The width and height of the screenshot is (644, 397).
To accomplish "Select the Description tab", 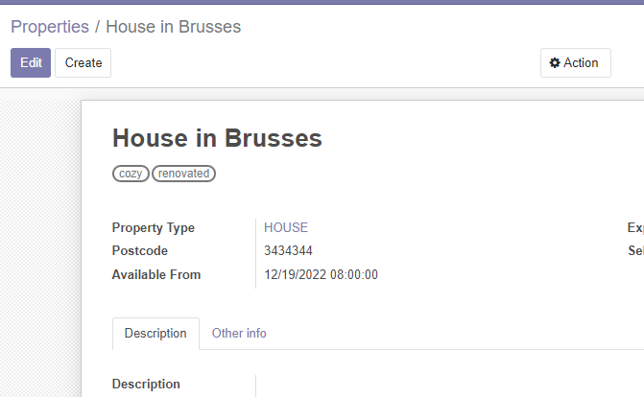I will pyautogui.click(x=155, y=333).
